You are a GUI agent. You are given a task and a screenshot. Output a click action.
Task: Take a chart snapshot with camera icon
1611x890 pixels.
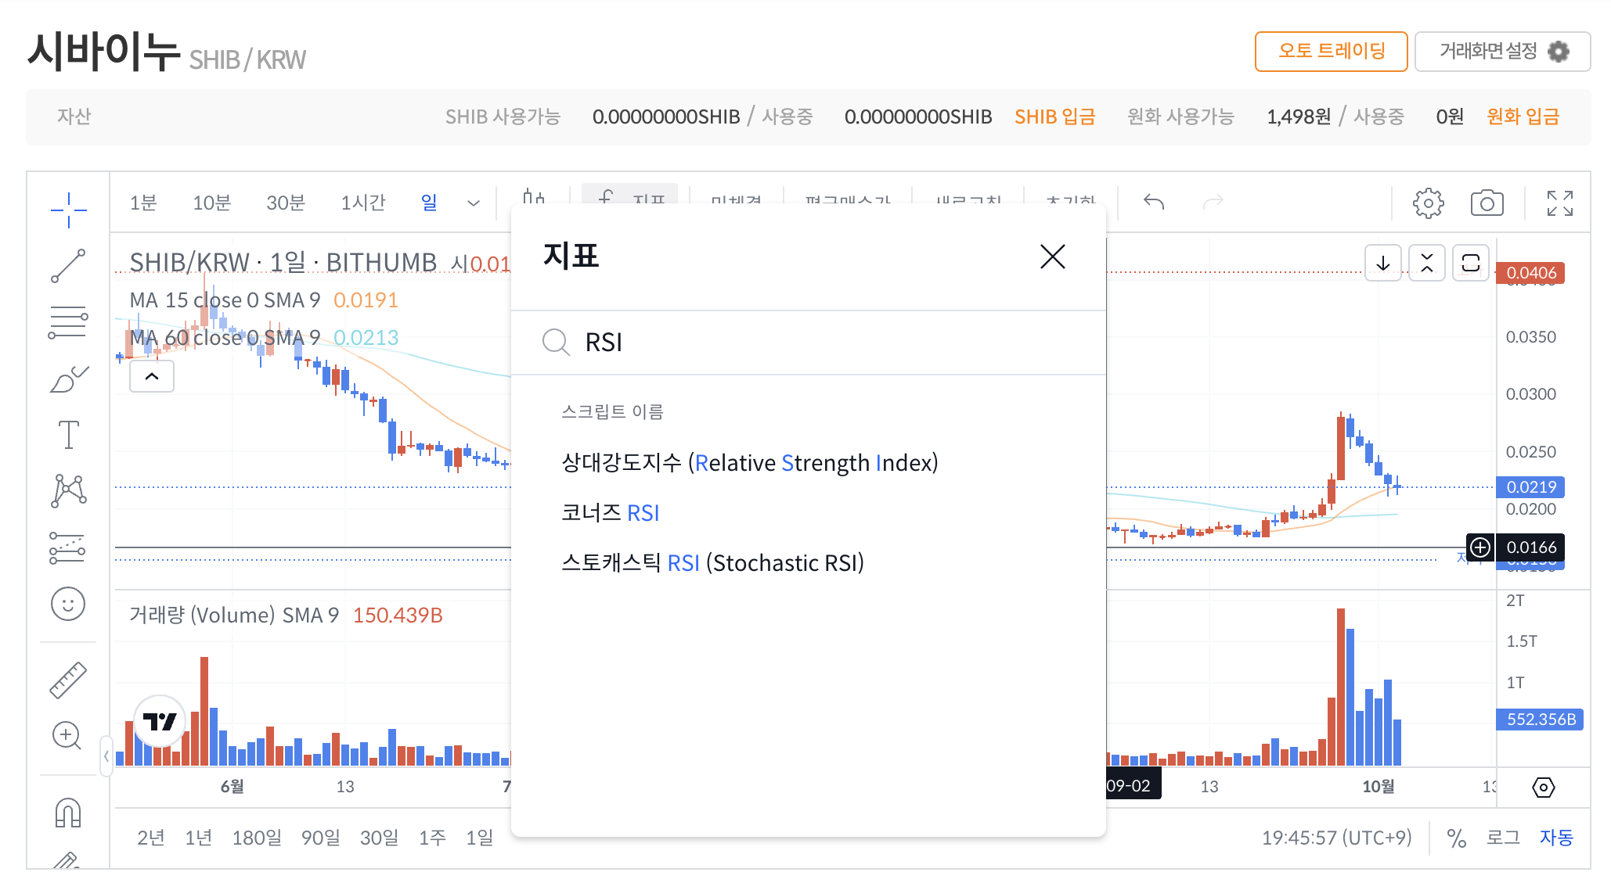coord(1487,203)
